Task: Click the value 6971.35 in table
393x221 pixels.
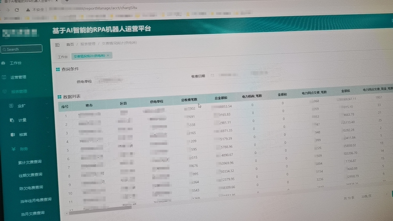Action: tap(226, 131)
